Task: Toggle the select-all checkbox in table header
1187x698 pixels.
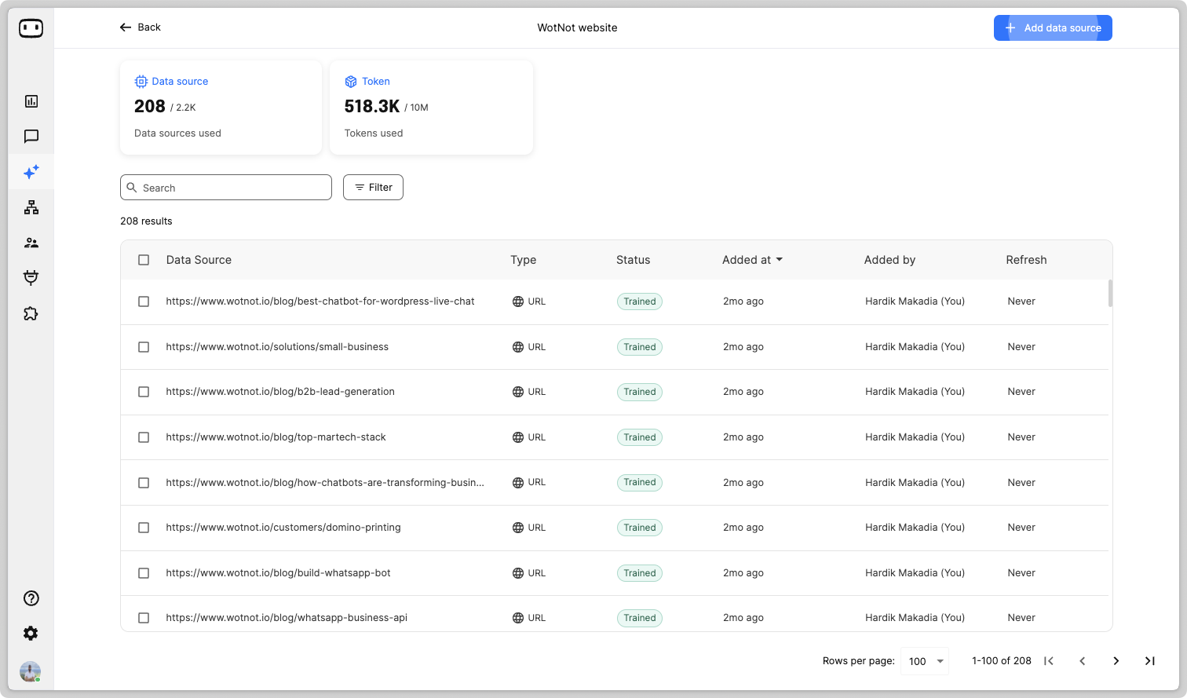Action: (x=144, y=260)
